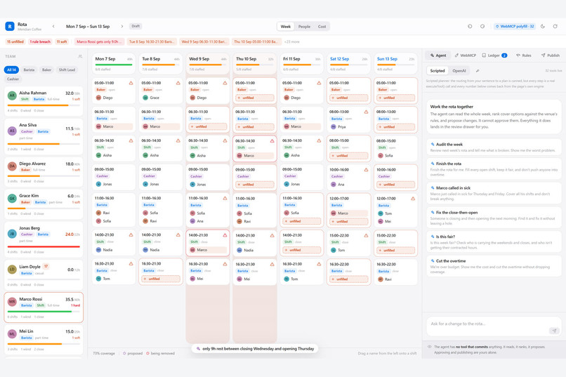
Task: Run the Audit the week prompt
Action: pyautogui.click(x=494, y=147)
